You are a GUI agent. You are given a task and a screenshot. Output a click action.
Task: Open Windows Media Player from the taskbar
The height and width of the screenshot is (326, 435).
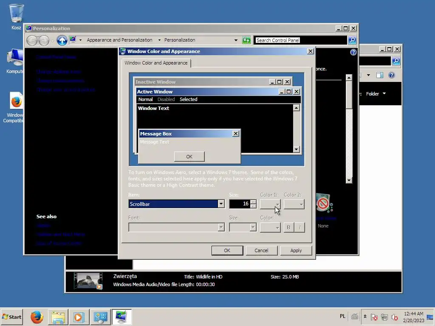click(x=79, y=317)
